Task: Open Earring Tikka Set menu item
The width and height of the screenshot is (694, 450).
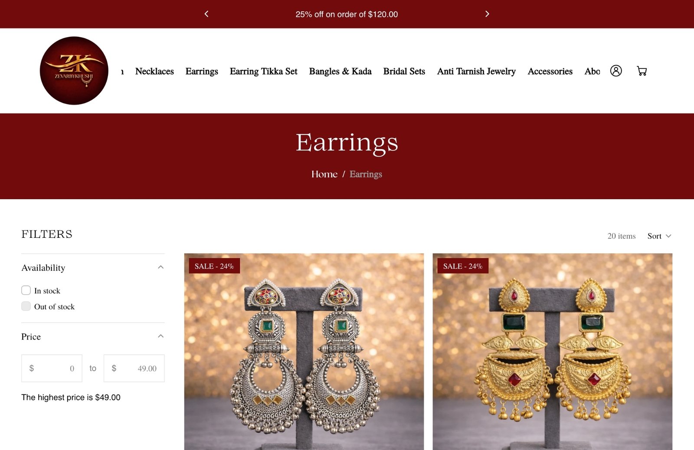Action: [263, 71]
